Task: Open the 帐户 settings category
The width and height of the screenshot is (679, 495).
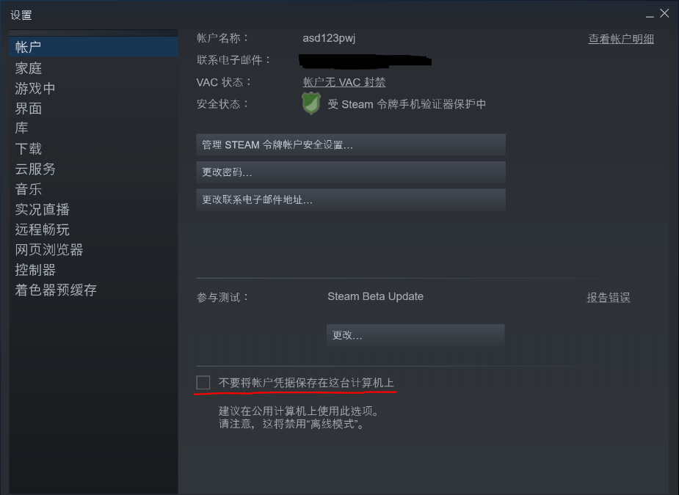Action: [93, 47]
